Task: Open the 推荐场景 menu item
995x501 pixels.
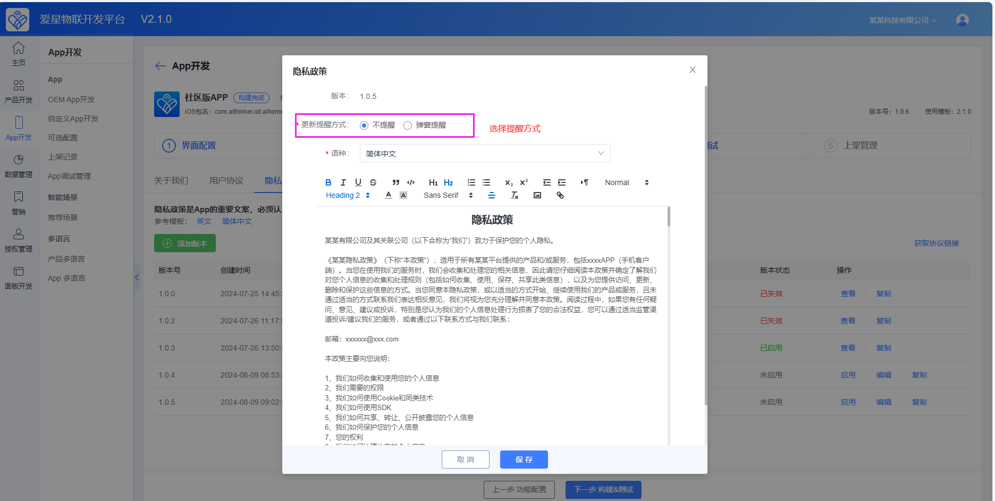Action: pos(63,218)
